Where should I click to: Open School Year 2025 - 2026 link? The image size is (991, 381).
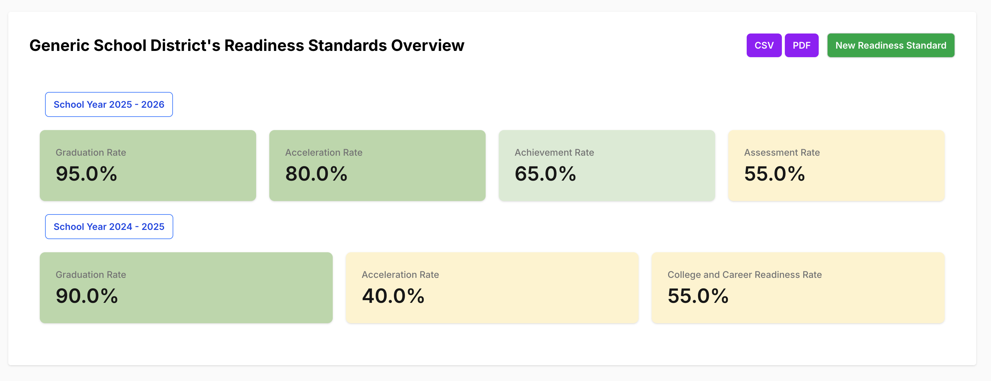click(x=109, y=104)
